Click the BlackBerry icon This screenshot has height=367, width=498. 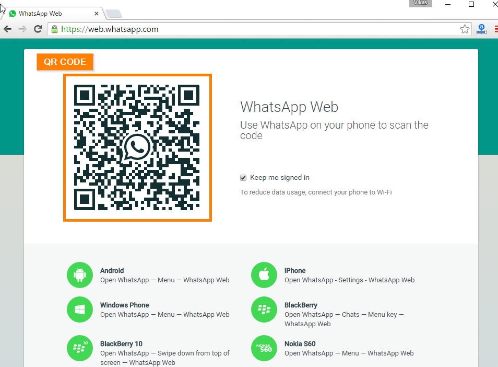[264, 309]
